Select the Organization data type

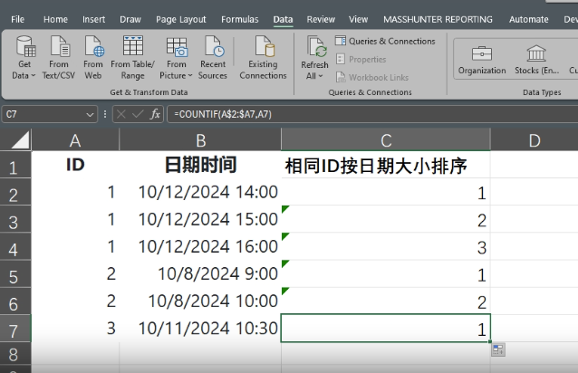coord(482,60)
